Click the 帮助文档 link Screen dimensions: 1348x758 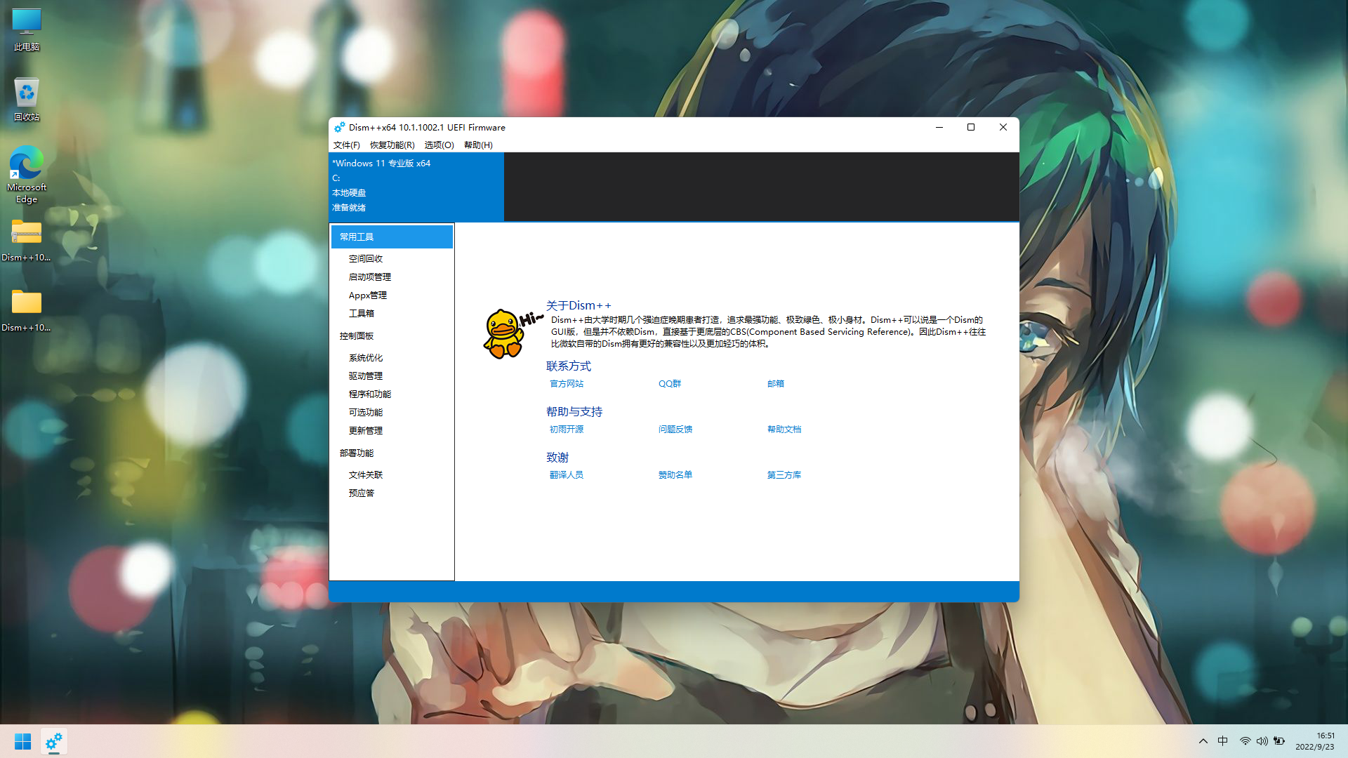coord(784,430)
